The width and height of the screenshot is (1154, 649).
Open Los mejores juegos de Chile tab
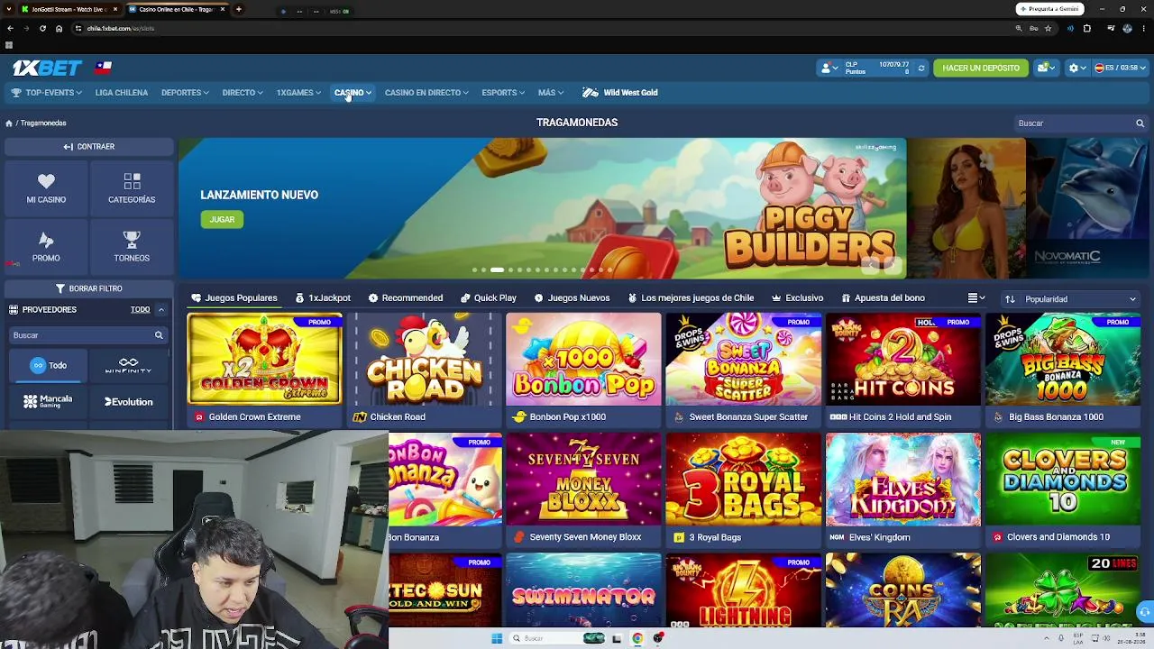pyautogui.click(x=691, y=298)
